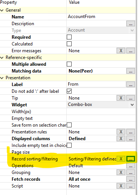Clear Displayed columns with X button

[x=121, y=139]
